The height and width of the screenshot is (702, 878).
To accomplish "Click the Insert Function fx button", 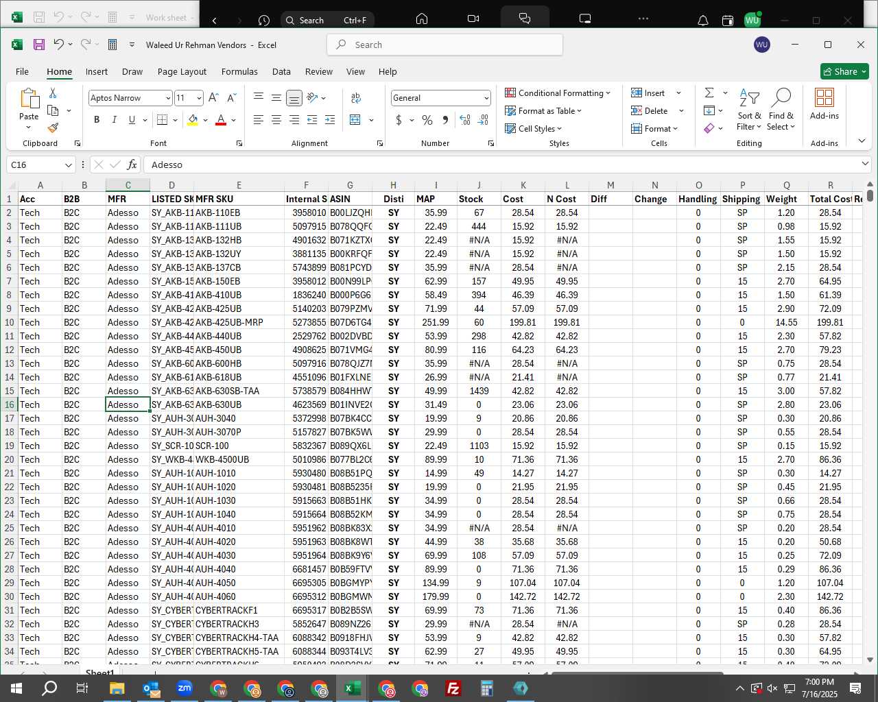I will click(x=132, y=165).
